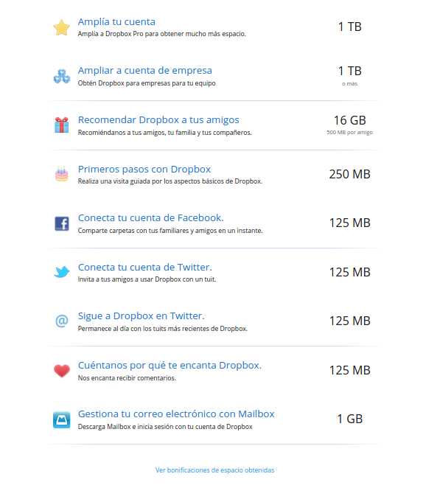Click the 16 GB referral bonus amount
This screenshot has height=488, width=423.
click(350, 120)
